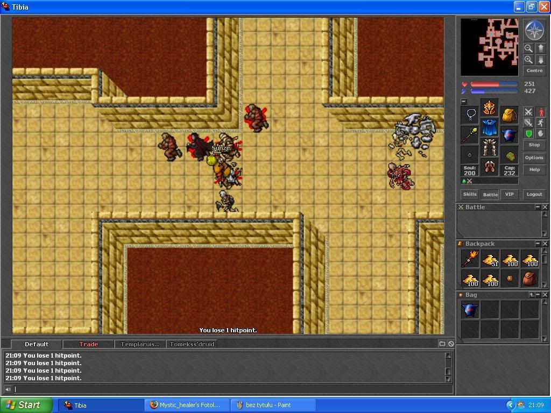Open the yellow backpack equipment slot
Image resolution: width=551 pixels, height=413 pixels.
(x=509, y=115)
